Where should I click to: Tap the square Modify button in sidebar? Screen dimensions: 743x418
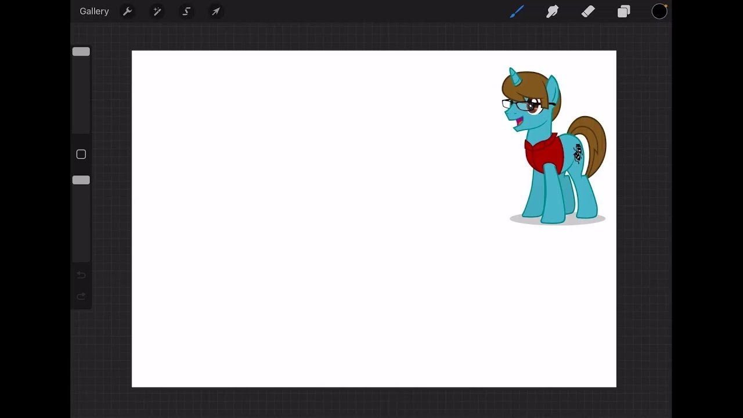click(81, 154)
